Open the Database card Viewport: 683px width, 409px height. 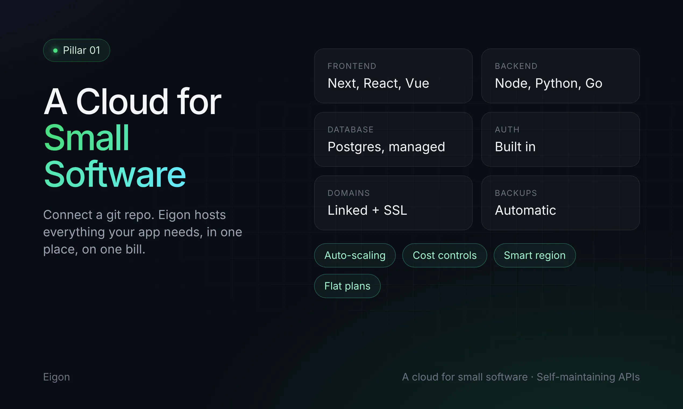point(393,139)
